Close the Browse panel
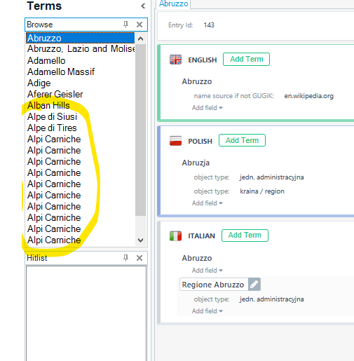 click(139, 25)
